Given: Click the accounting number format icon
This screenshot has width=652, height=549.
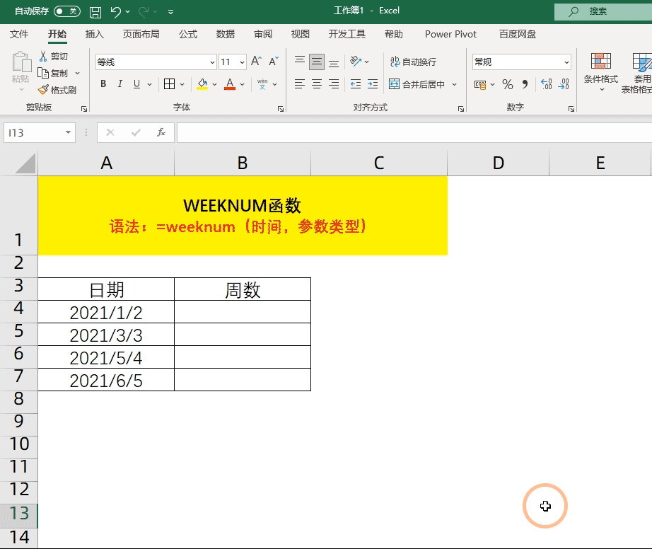Looking at the screenshot, I should [480, 84].
